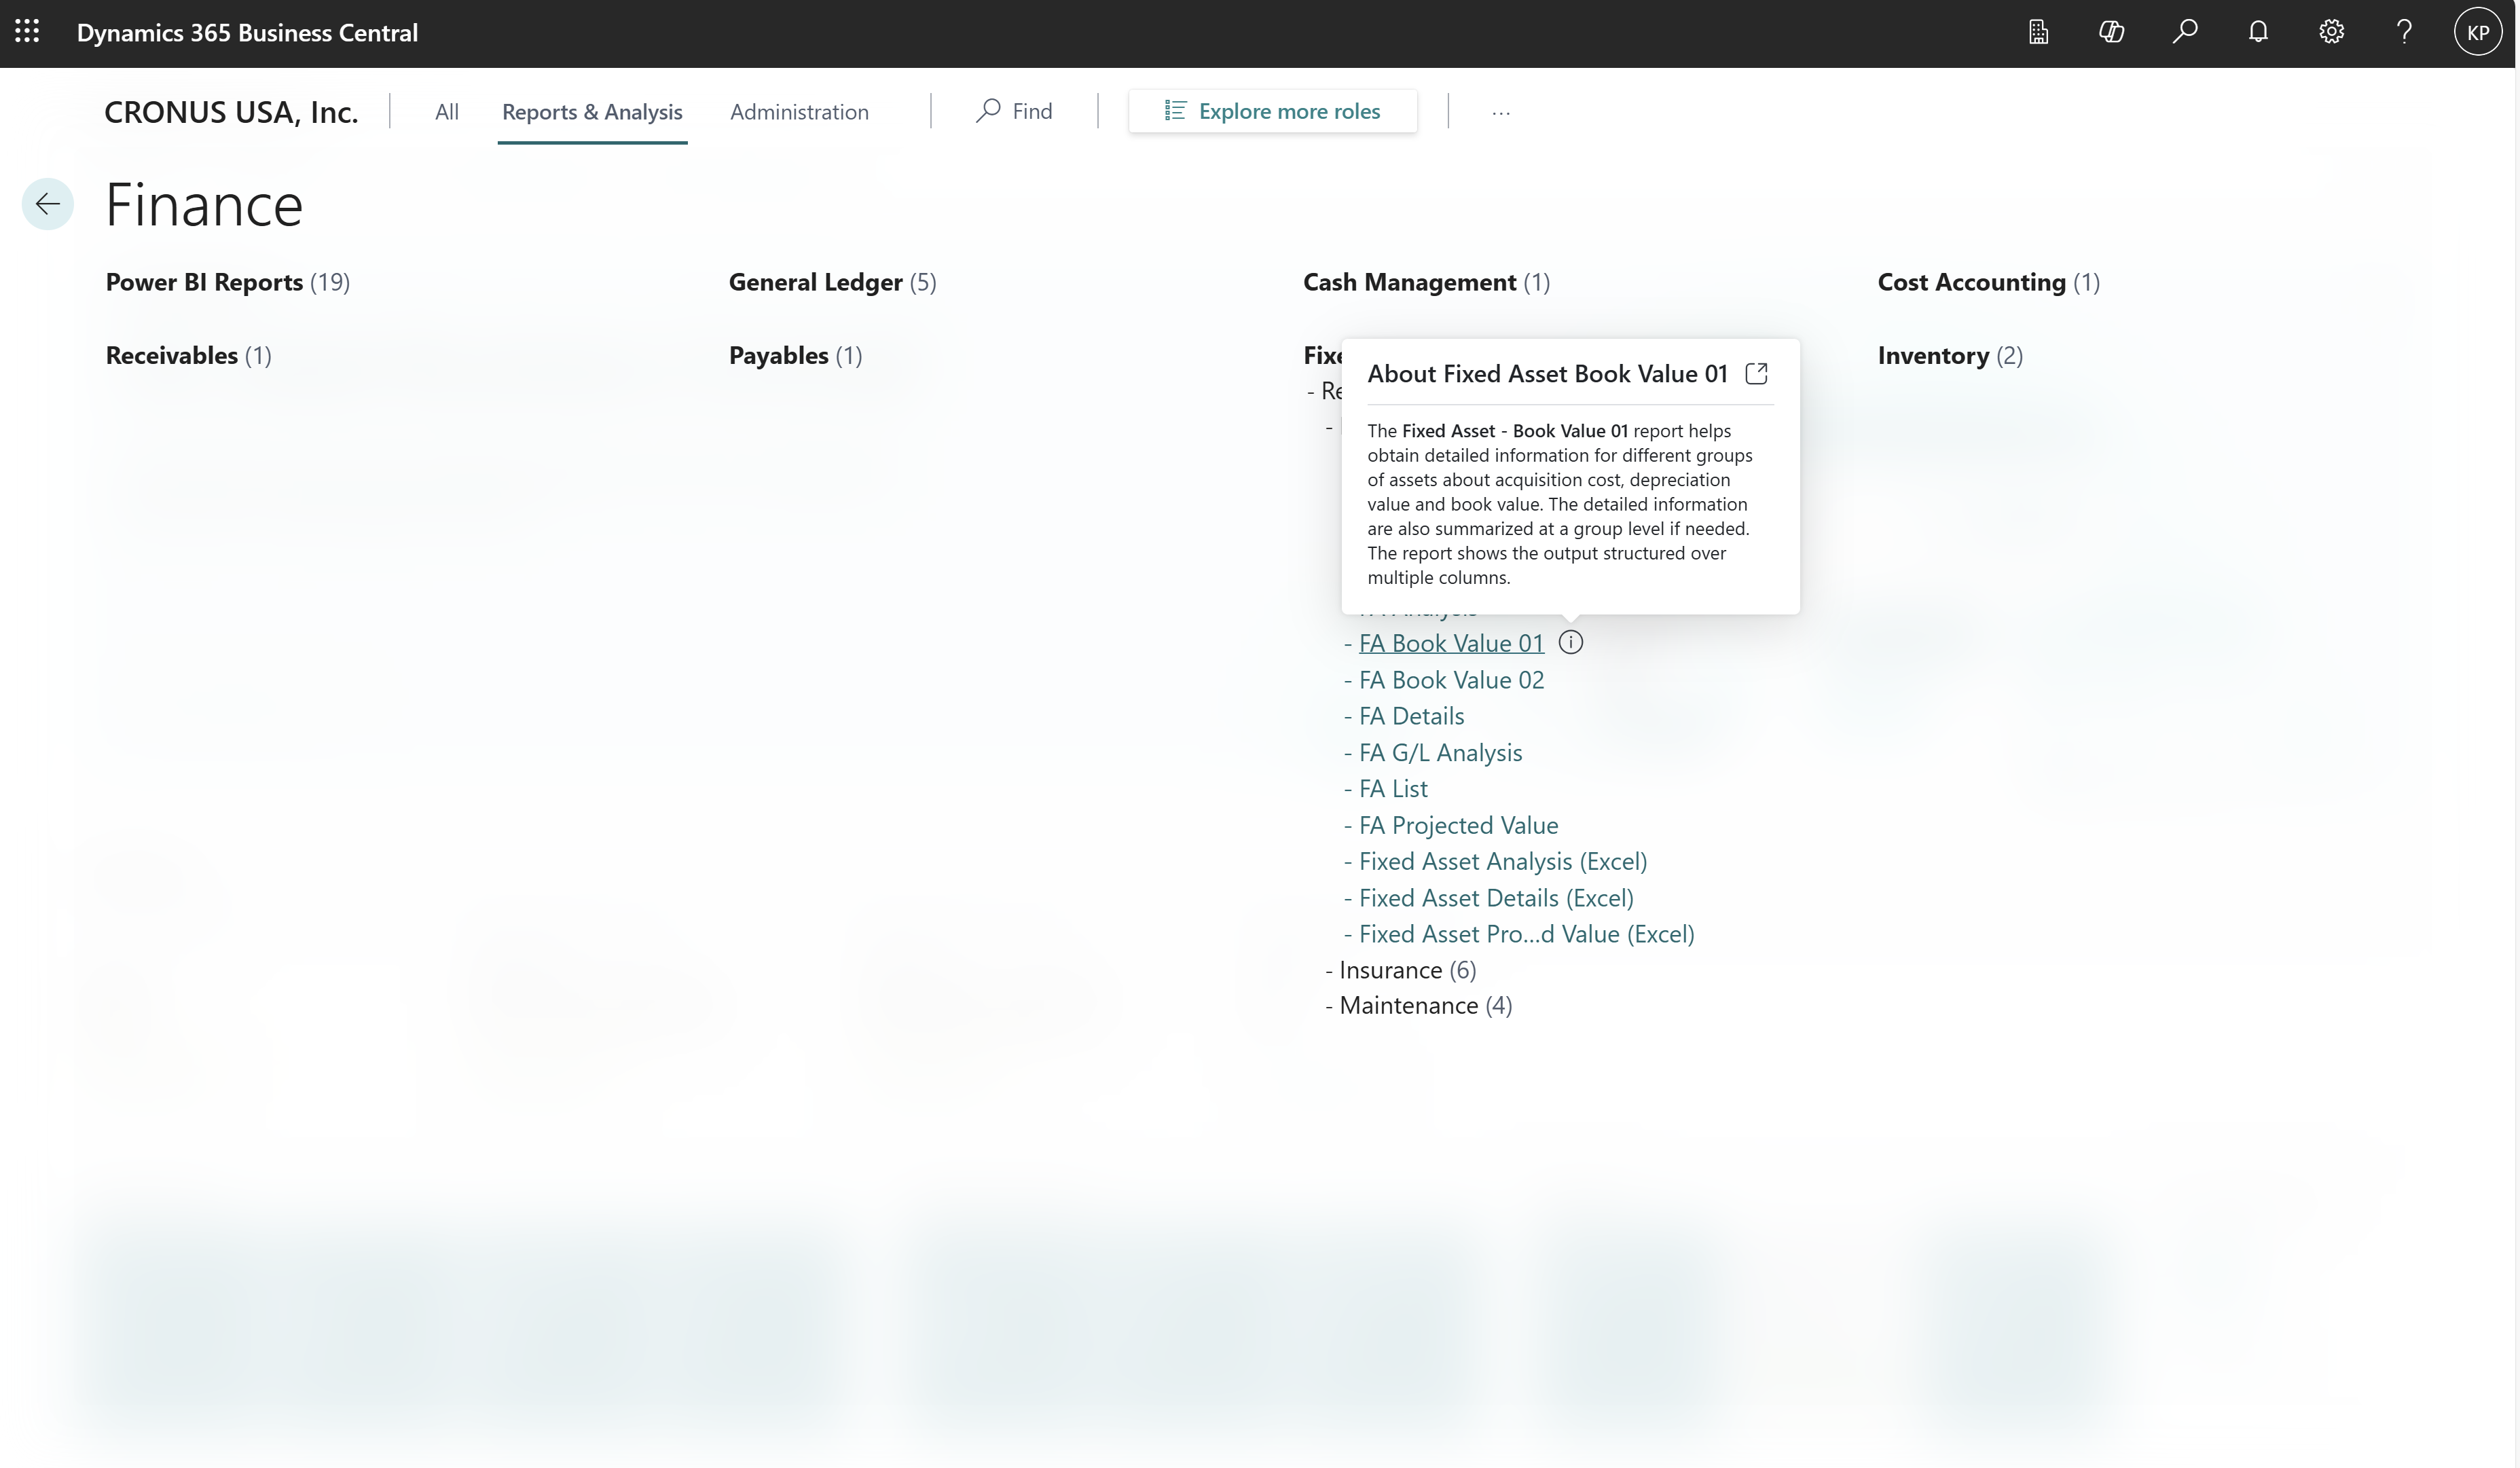Click the KP account avatar
This screenshot has width=2520, height=1468.
(2477, 31)
